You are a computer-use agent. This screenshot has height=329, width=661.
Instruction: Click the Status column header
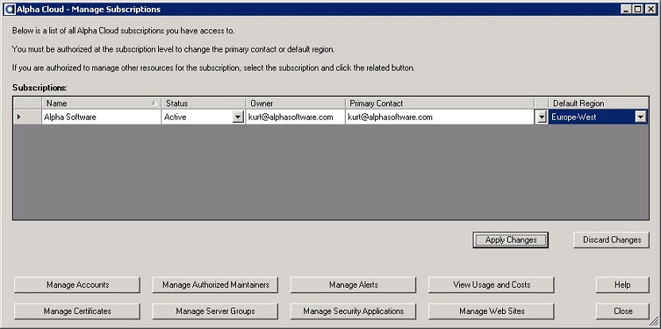(203, 103)
